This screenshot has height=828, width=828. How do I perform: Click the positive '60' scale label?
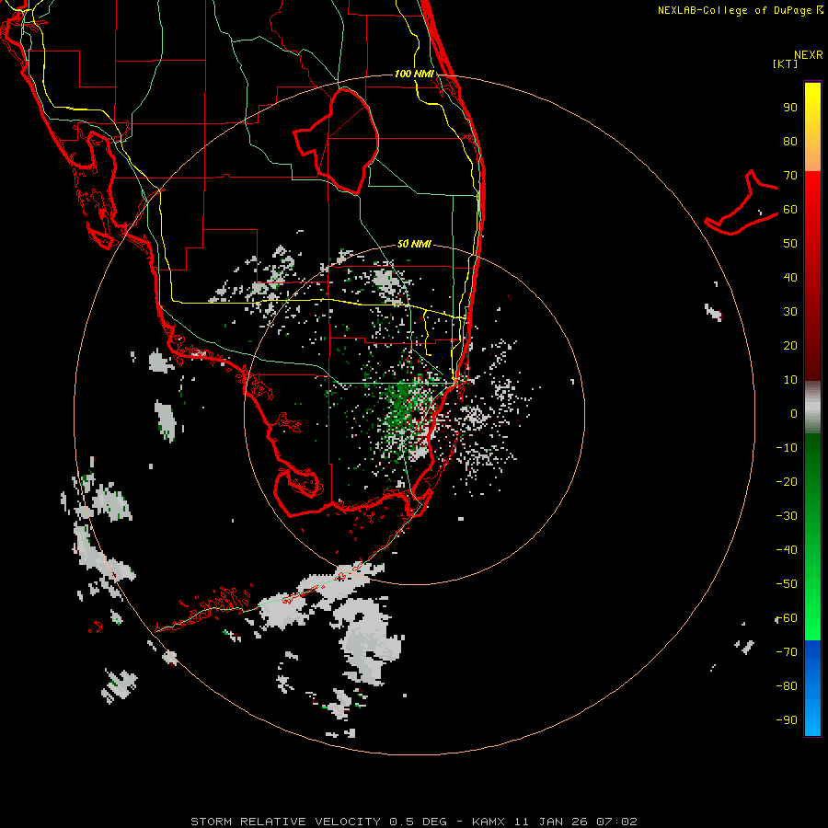click(790, 209)
